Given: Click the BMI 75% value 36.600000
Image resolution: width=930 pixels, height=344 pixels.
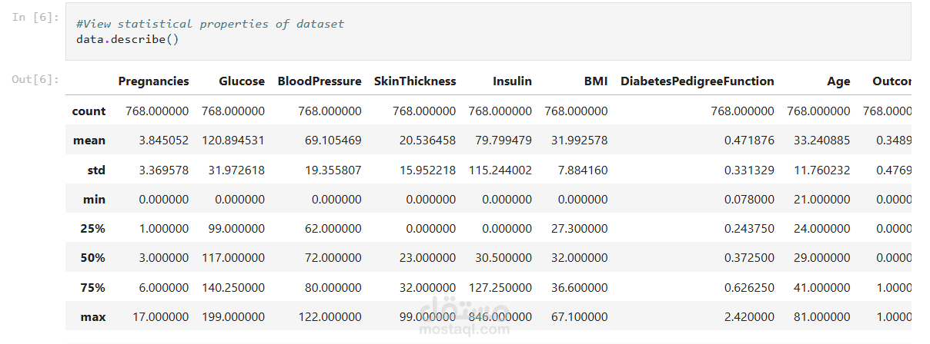Looking at the screenshot, I should click(576, 287).
